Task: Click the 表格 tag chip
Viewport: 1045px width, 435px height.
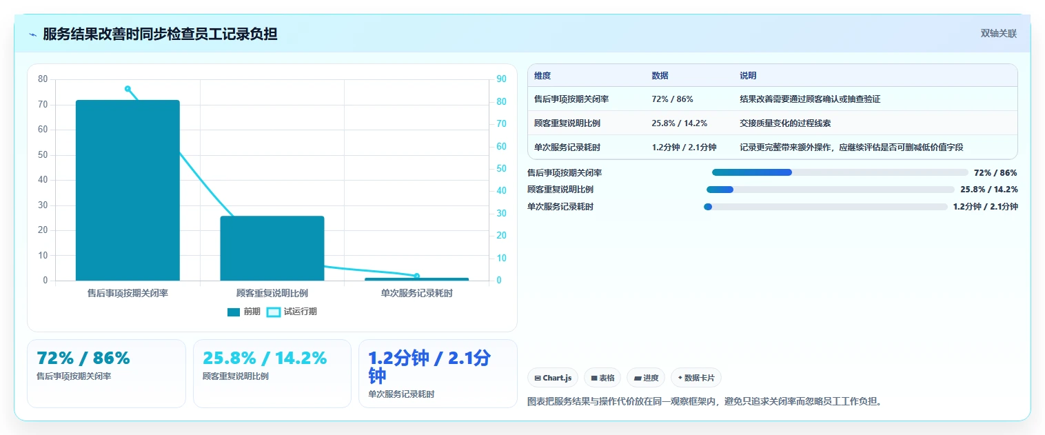Action: (602, 378)
